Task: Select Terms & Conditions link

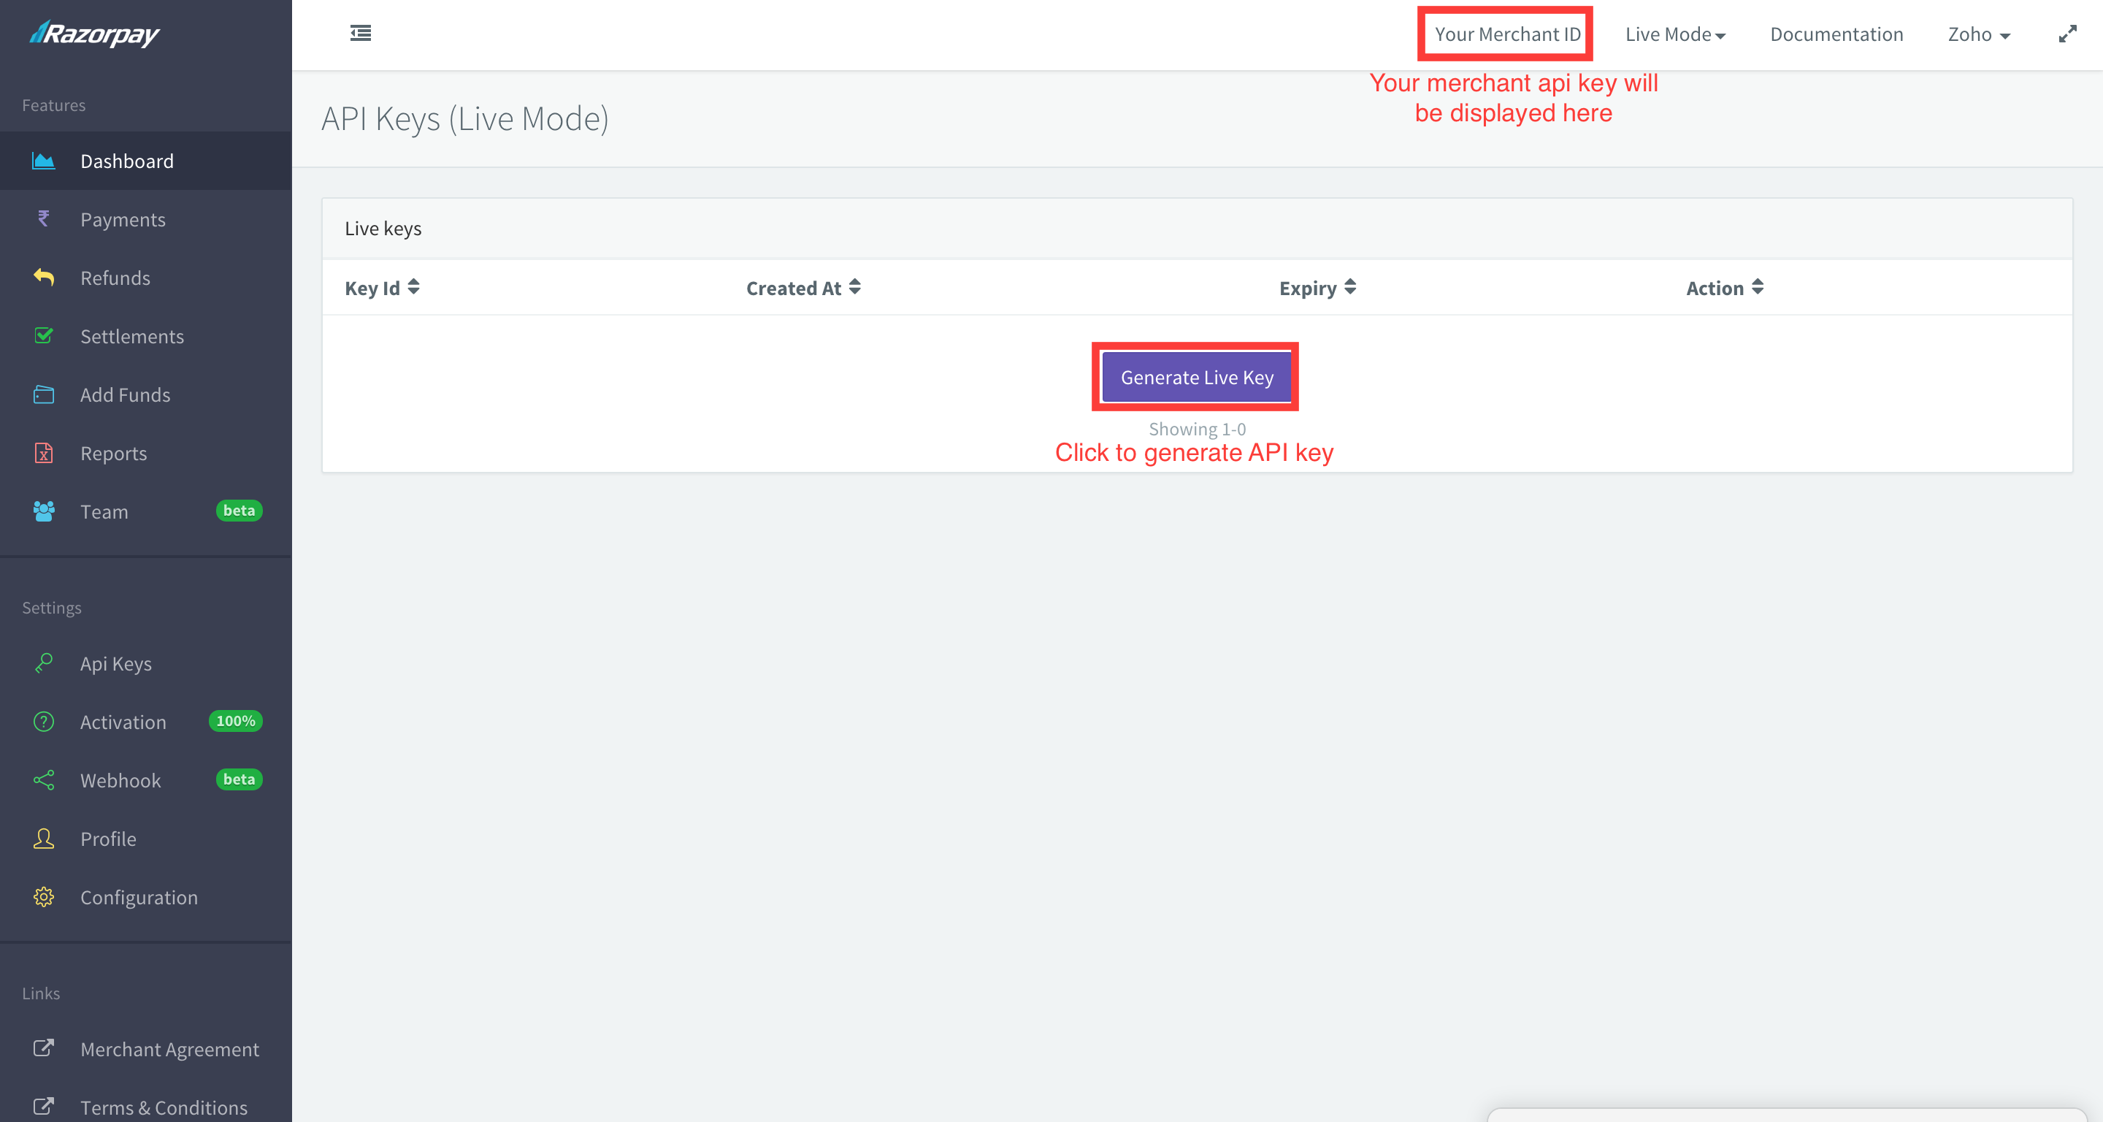Action: click(163, 1107)
